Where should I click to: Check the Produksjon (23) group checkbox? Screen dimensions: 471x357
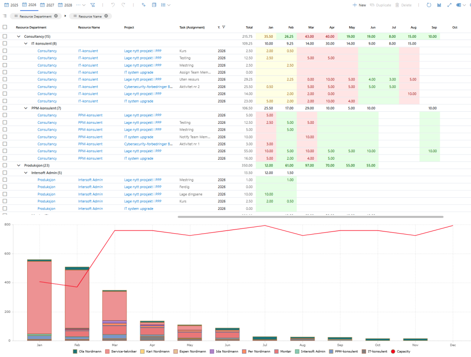pos(5,165)
